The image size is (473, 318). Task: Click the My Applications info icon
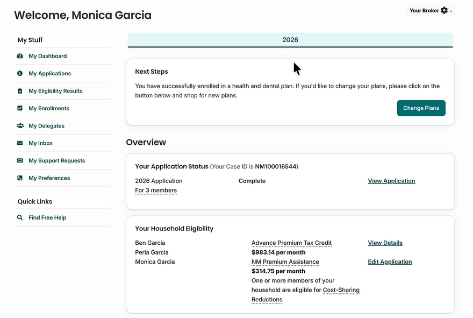[x=20, y=74]
